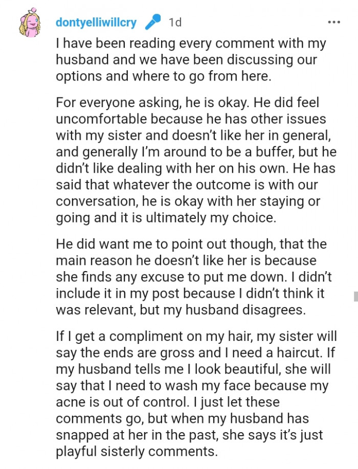Click the final paragraph about sisterly comments
This screenshot has height=469, width=358.
tap(194, 394)
